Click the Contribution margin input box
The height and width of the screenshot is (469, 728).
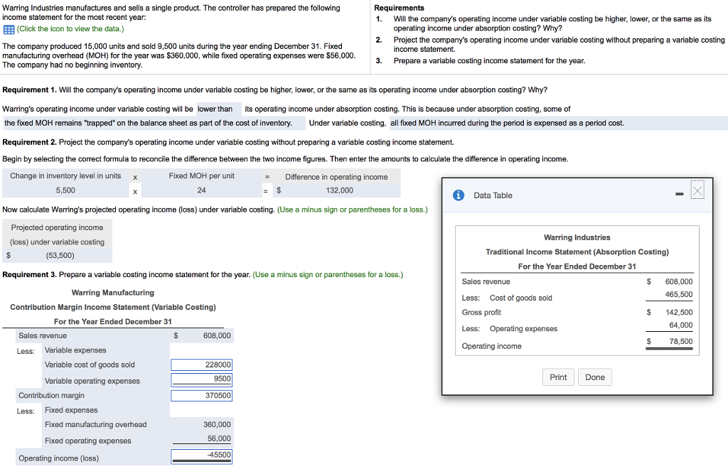pos(201,395)
